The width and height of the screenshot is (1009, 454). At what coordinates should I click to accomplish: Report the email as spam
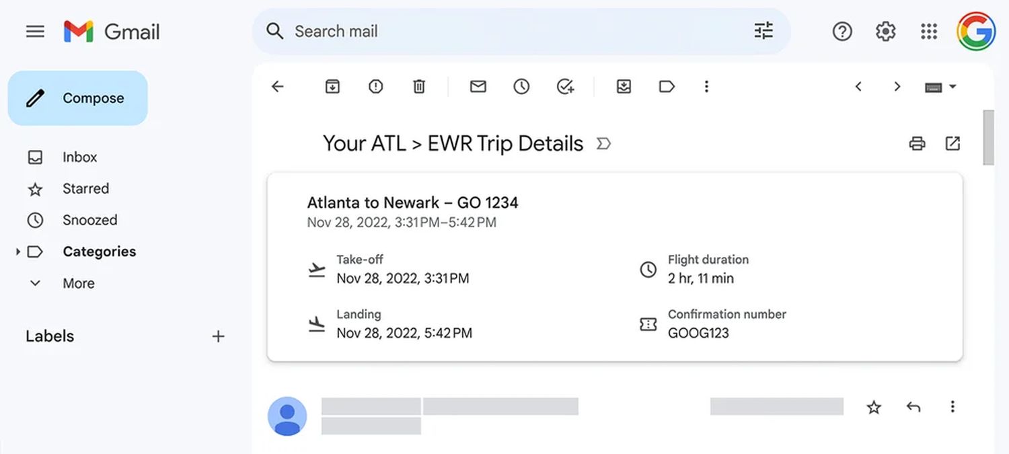375,86
